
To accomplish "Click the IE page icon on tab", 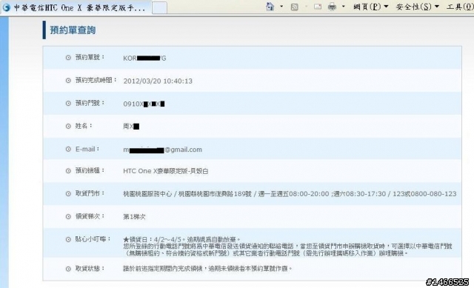I will coord(7,7).
